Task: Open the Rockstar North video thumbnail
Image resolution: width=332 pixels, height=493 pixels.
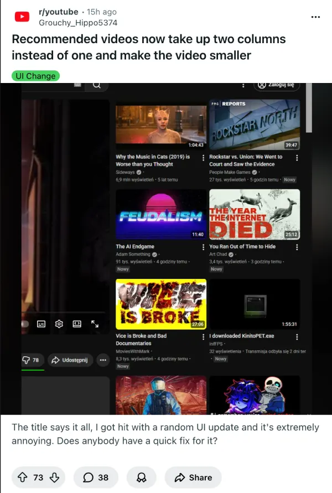Action: 255,124
